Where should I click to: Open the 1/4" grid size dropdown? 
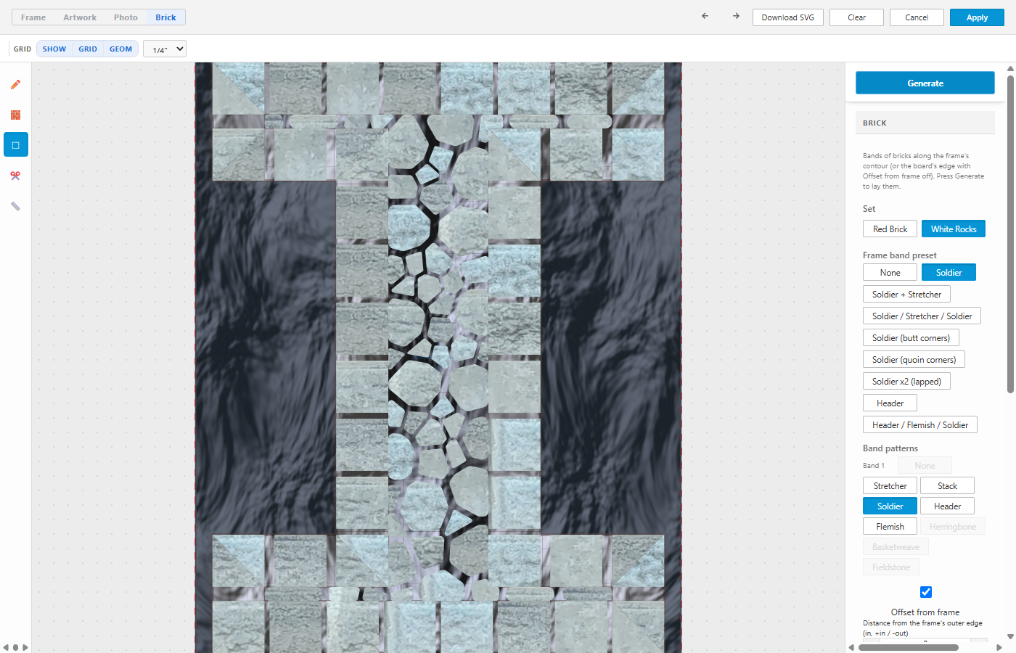pyautogui.click(x=165, y=49)
